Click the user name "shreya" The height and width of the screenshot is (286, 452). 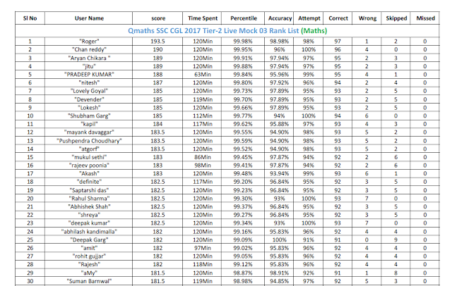[89, 215]
